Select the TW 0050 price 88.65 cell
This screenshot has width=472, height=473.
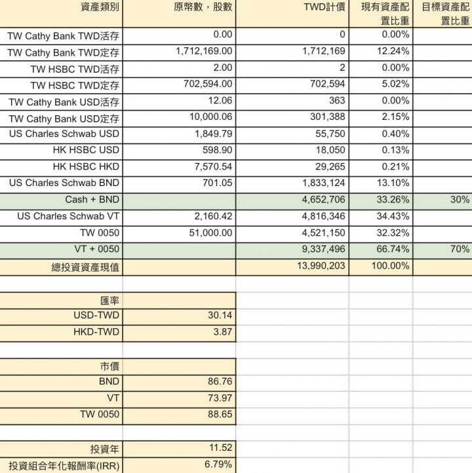179,416
